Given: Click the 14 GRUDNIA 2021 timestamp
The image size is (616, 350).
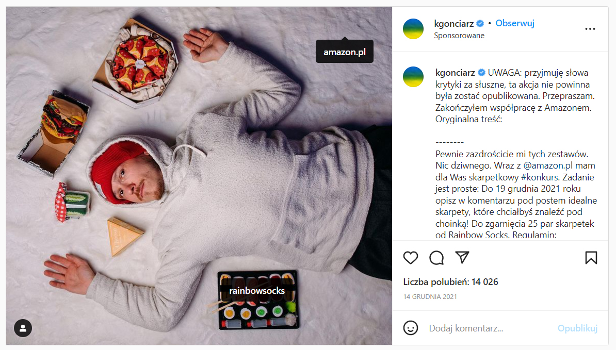Looking at the screenshot, I should (430, 296).
